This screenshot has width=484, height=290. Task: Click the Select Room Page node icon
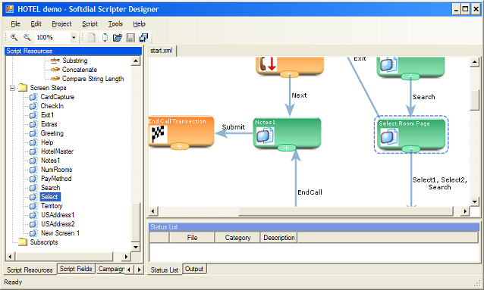click(x=389, y=137)
